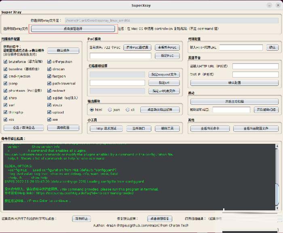Open the http 请求测试 tool
Image resolution: width=283 pixels, height=233 pixels.
[106, 128]
